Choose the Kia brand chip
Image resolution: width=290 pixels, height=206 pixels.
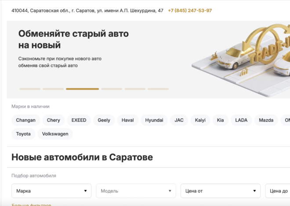coord(220,120)
